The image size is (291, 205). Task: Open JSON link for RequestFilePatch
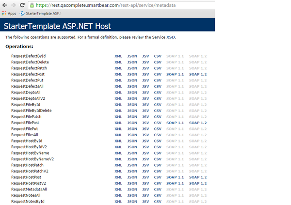pos(132,117)
